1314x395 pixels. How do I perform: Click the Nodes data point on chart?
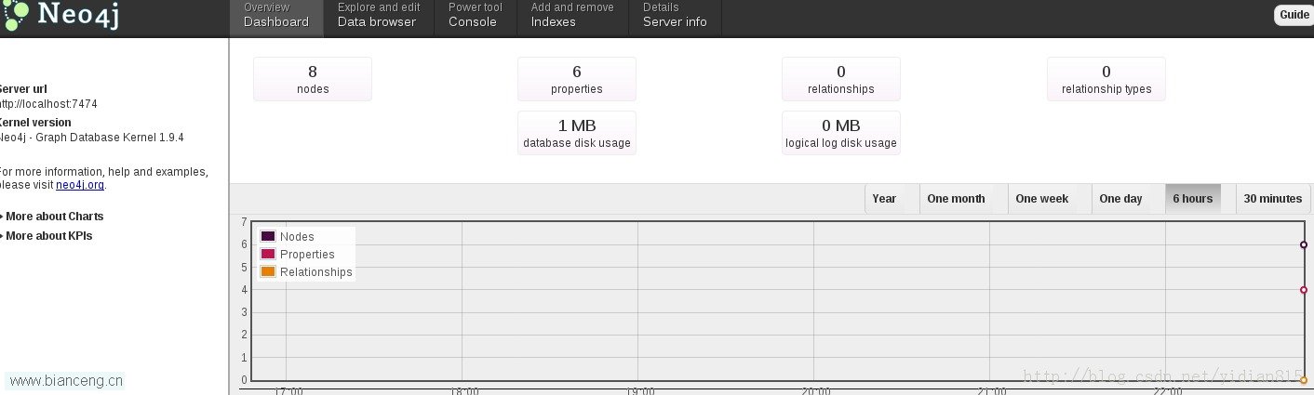click(1304, 244)
